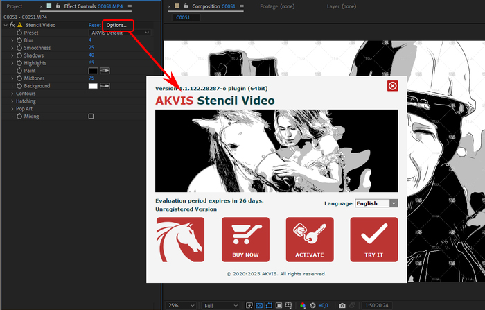Pick Background color with the eyedropper
The height and width of the screenshot is (310, 485).
(105, 86)
